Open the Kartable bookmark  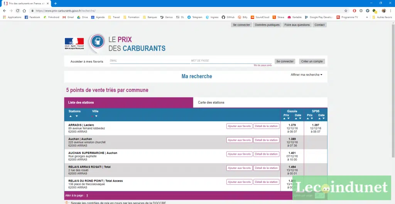pyautogui.click(x=295, y=17)
